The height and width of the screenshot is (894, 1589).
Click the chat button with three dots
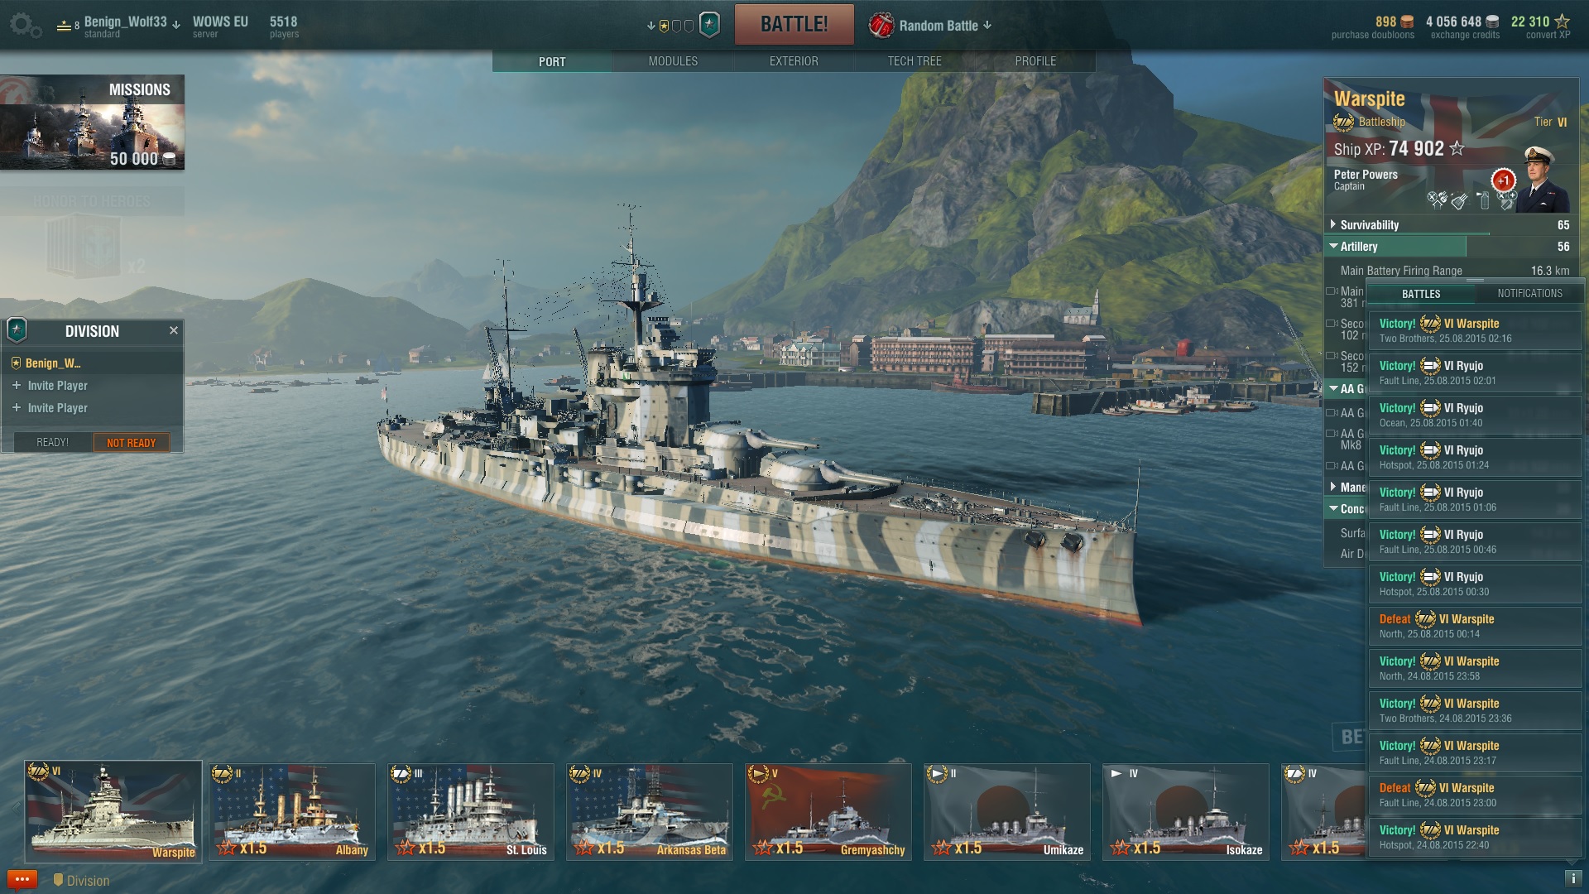point(22,879)
